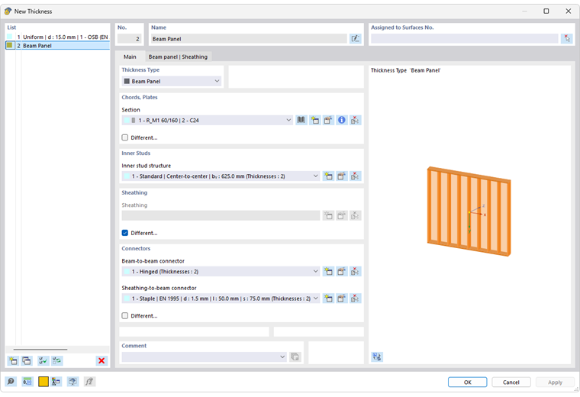This screenshot has width=580, height=397.
Task: Open the Comment dropdown
Action: (x=205, y=357)
